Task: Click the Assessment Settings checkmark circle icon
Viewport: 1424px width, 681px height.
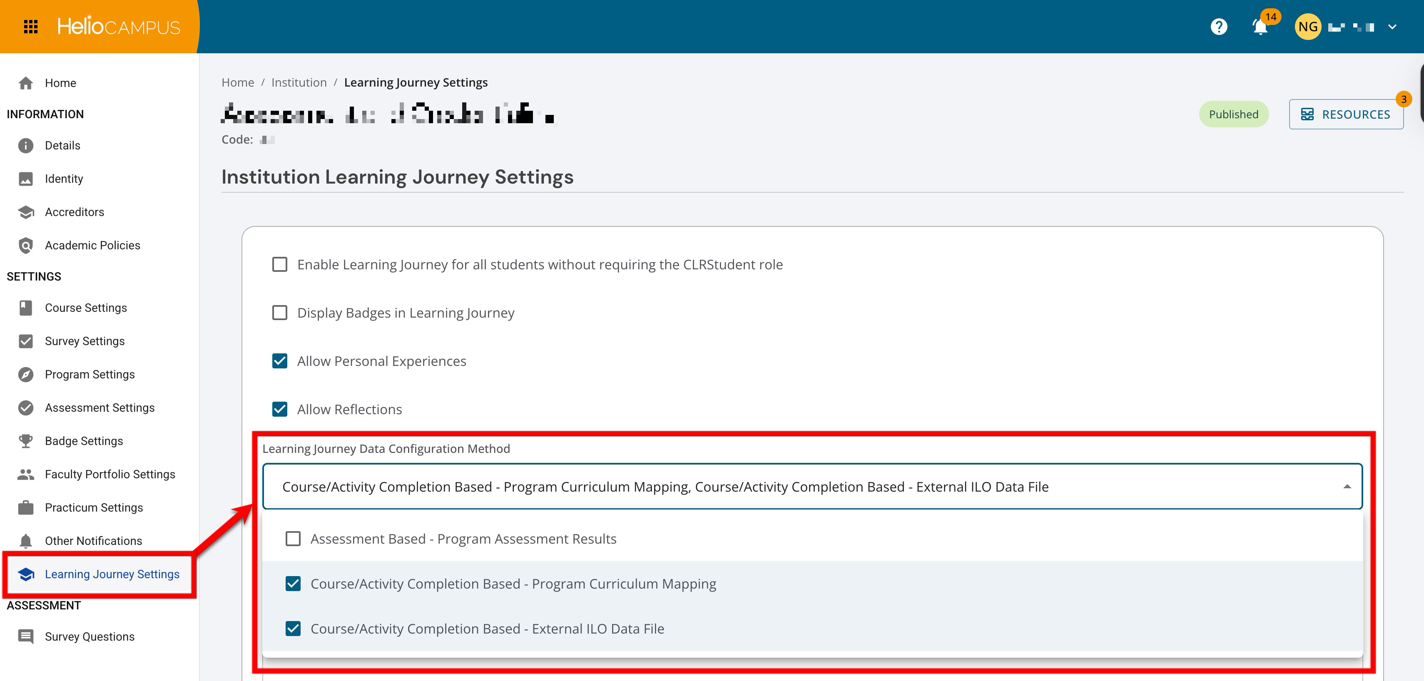Action: [25, 408]
